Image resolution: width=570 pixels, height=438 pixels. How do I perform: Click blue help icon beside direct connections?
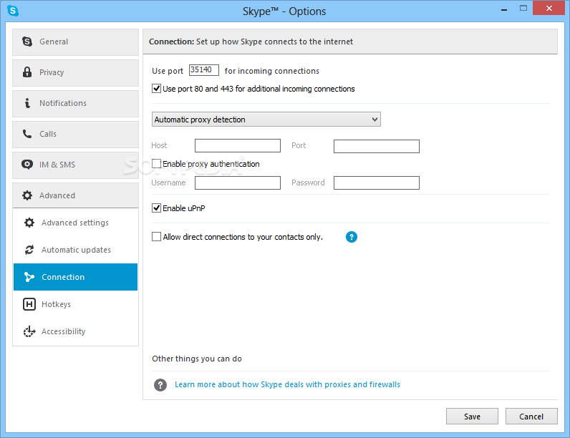point(351,237)
